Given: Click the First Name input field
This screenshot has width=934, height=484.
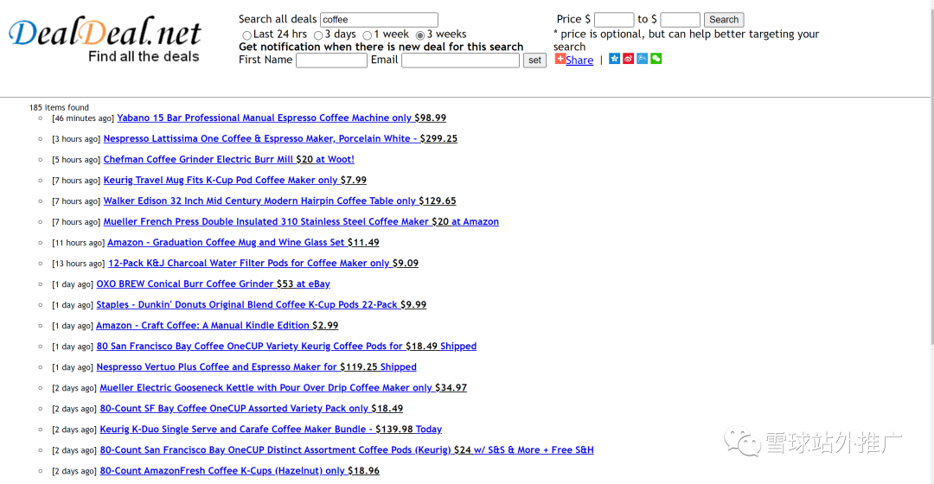Looking at the screenshot, I should pyautogui.click(x=331, y=60).
